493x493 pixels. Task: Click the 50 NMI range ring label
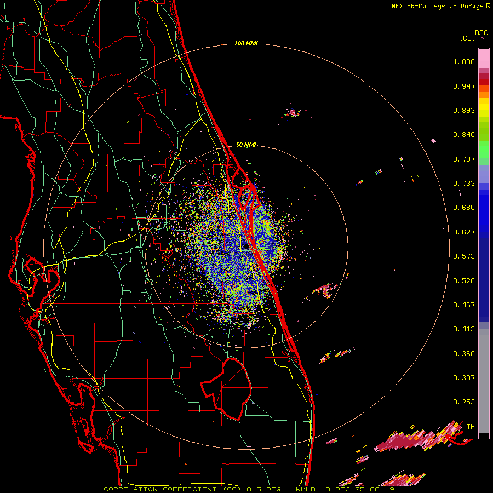click(x=246, y=145)
